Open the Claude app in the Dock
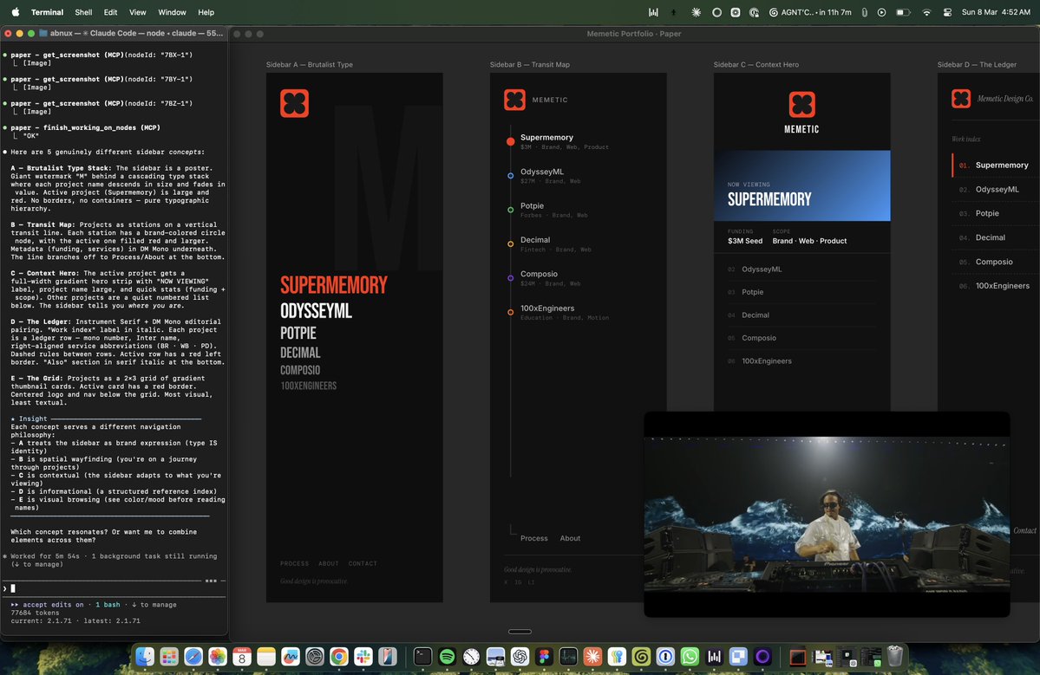Image resolution: width=1040 pixels, height=675 pixels. (x=592, y=657)
